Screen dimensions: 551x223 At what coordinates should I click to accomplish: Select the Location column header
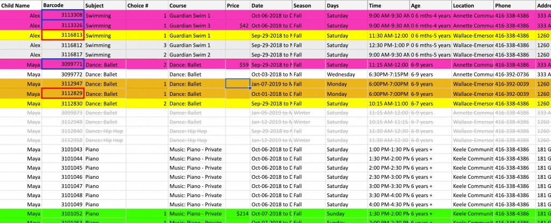(472, 5)
